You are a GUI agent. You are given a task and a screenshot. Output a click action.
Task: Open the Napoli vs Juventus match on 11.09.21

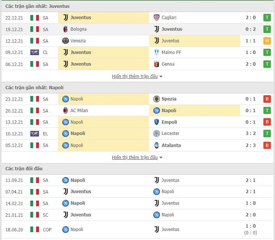point(137,180)
